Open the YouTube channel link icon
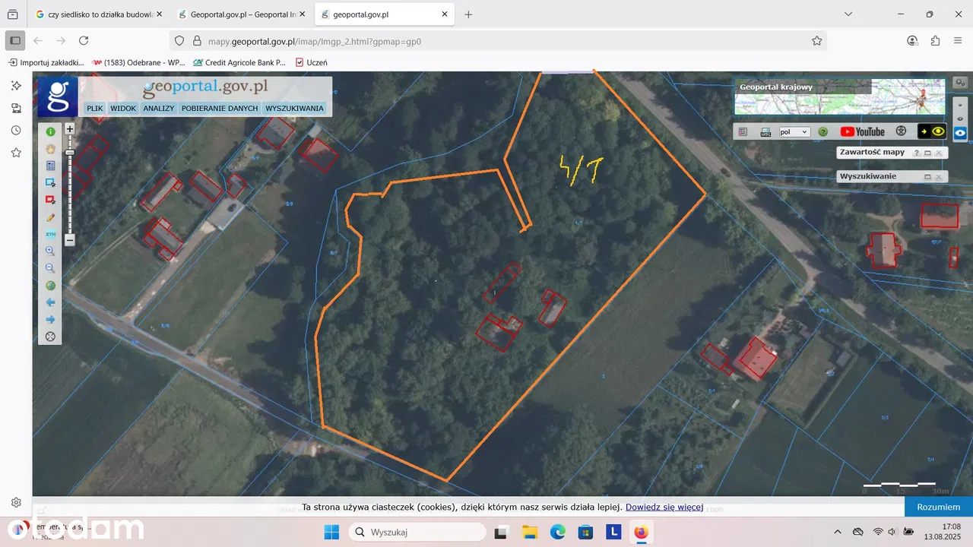The height and width of the screenshot is (547, 973). 862,131
